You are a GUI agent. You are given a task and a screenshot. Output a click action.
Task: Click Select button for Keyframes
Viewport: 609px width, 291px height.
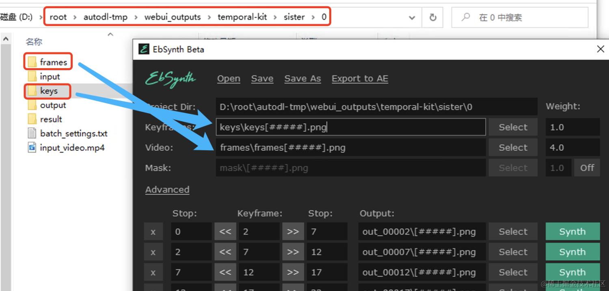513,127
